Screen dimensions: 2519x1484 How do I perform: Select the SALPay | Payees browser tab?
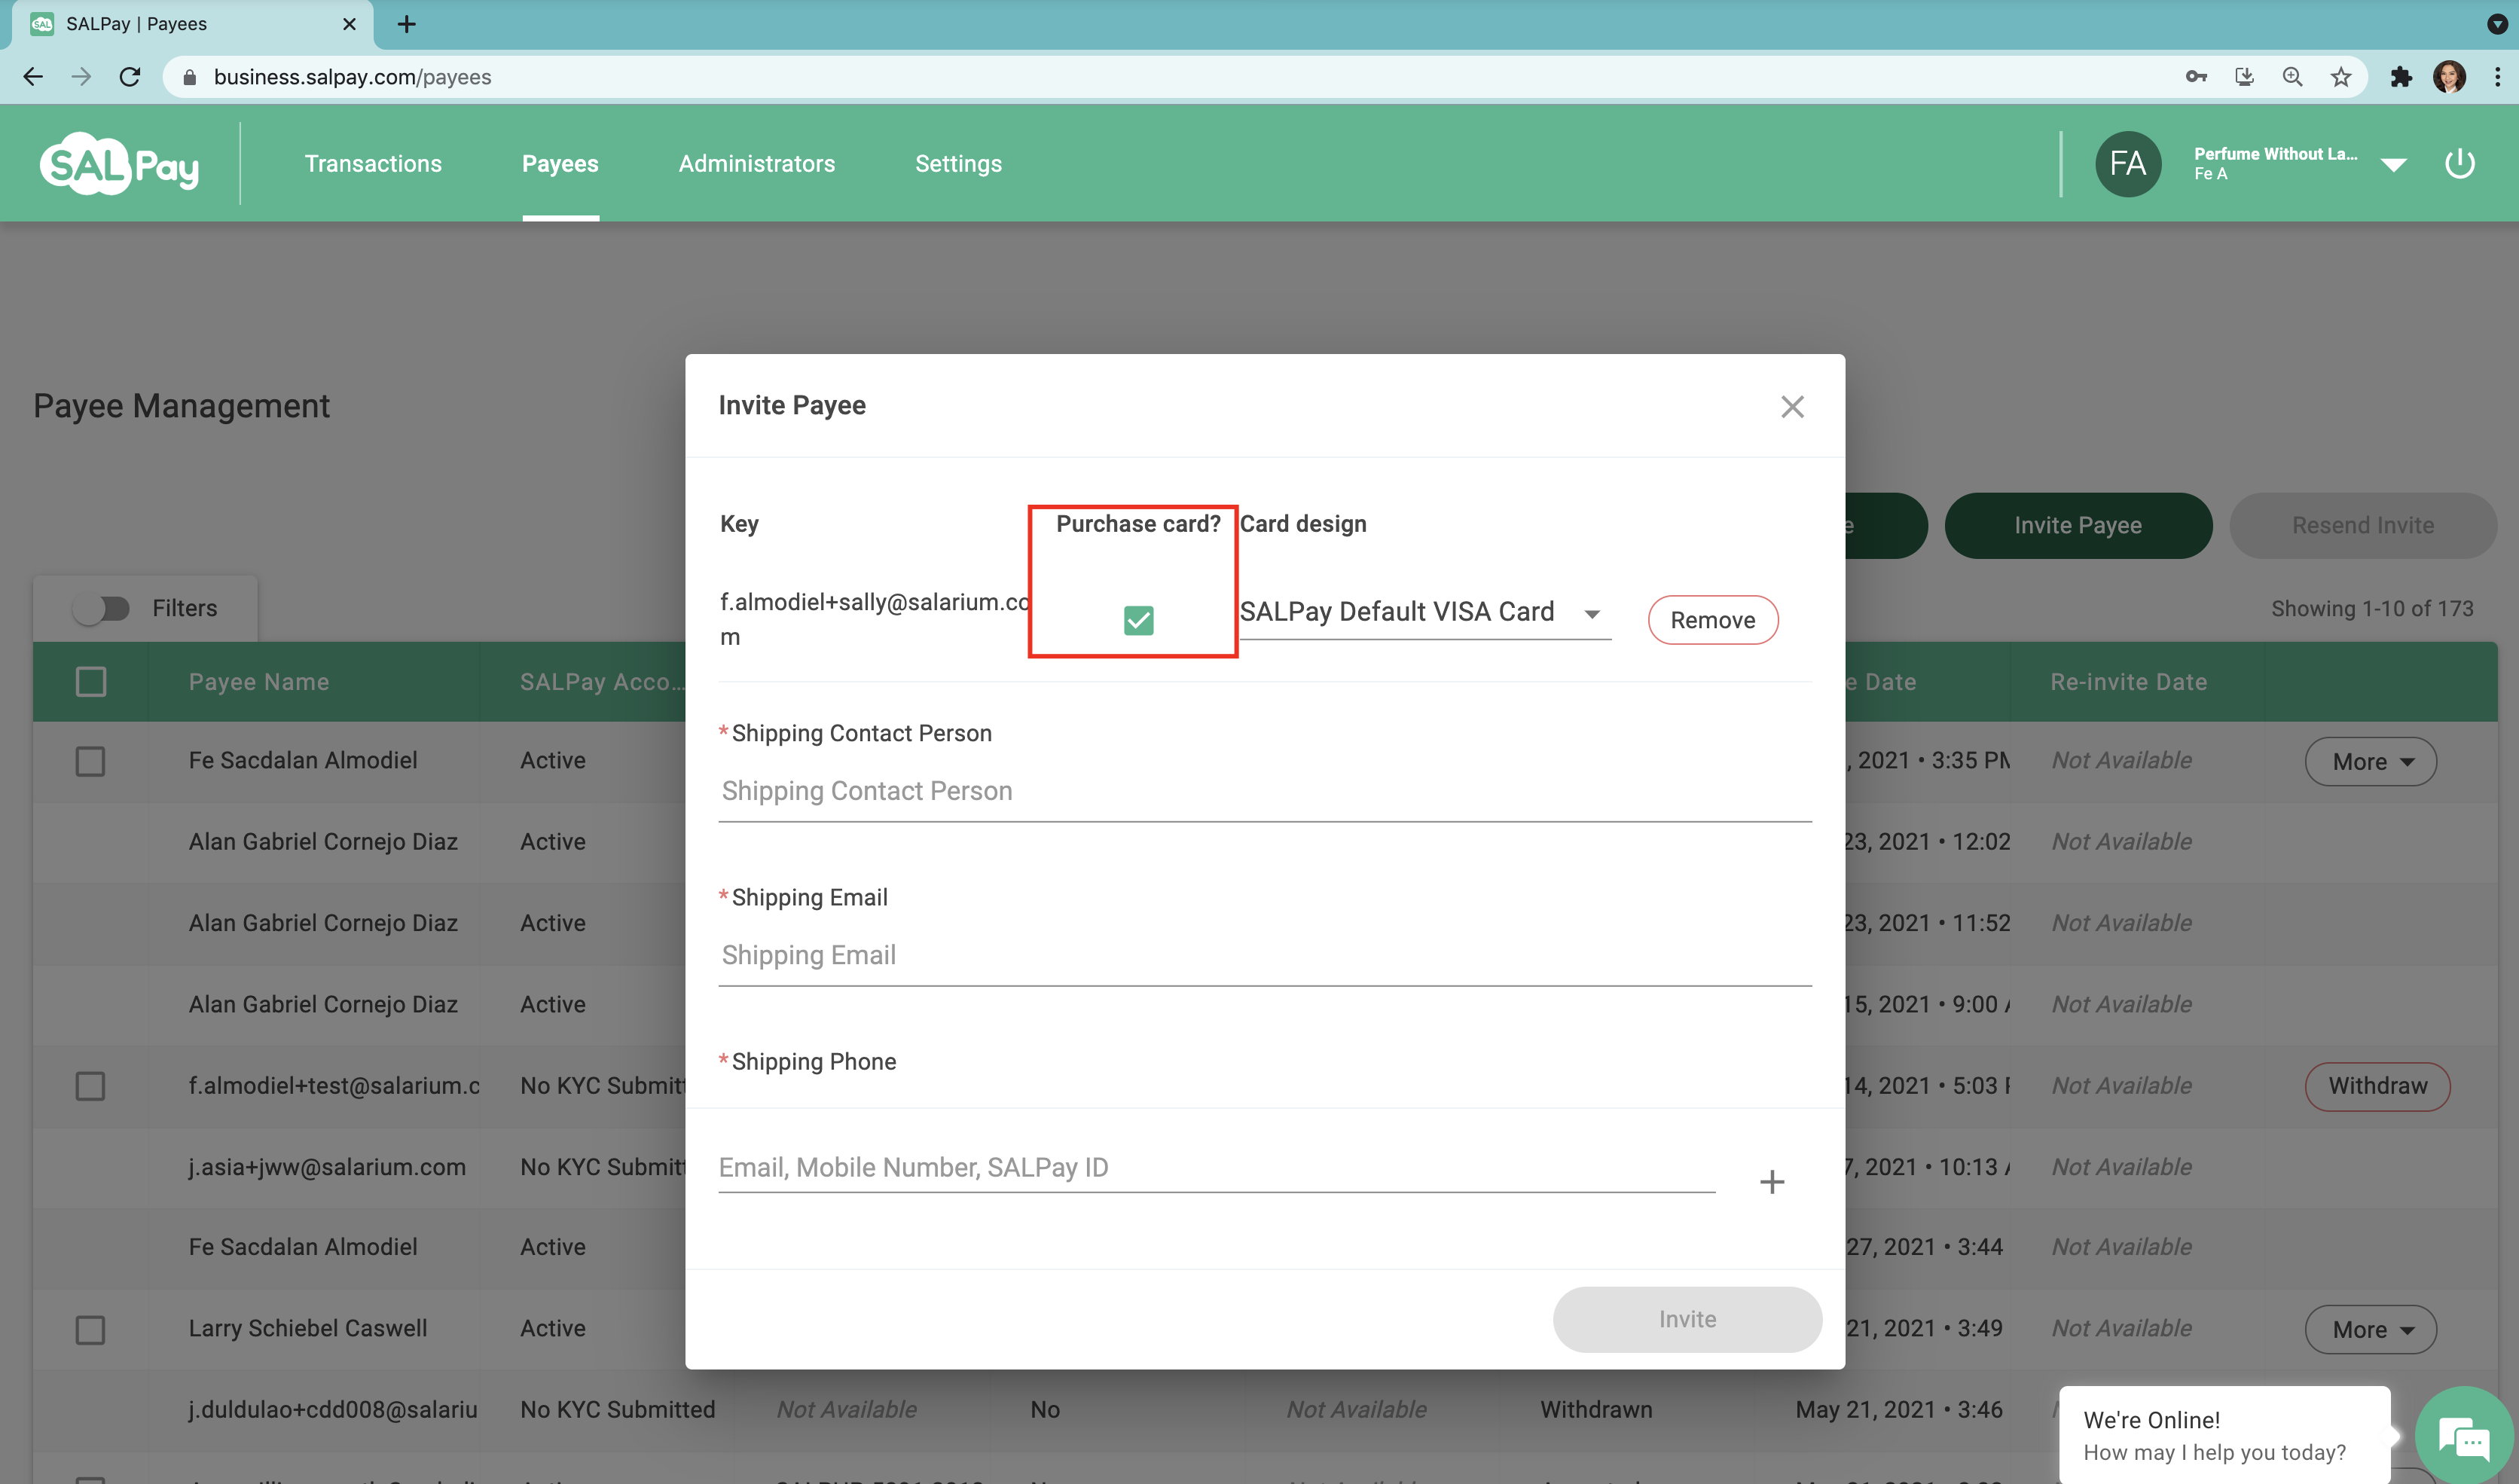tap(192, 24)
